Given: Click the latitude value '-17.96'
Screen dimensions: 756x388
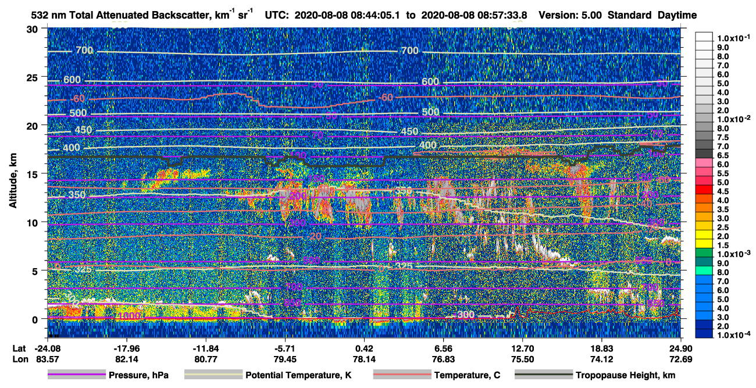Looking at the screenshot, I should click(x=126, y=348).
